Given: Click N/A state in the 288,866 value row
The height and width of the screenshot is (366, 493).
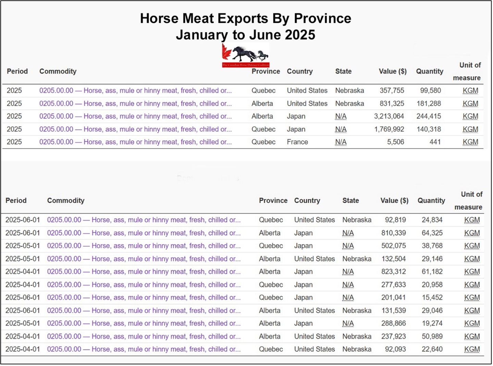Looking at the screenshot, I should 348,324.
